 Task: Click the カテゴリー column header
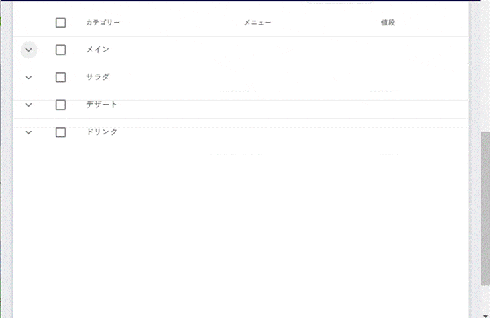[103, 23]
